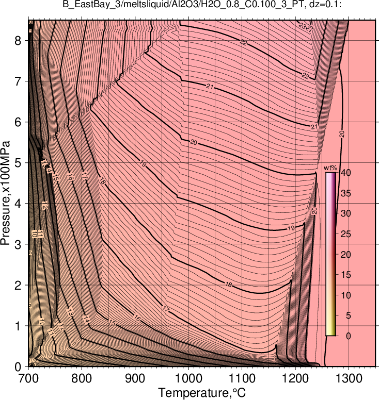379x400 pixels.
Task: Click the 16 contour label near 900°C
Action: pyautogui.click(x=137, y=319)
